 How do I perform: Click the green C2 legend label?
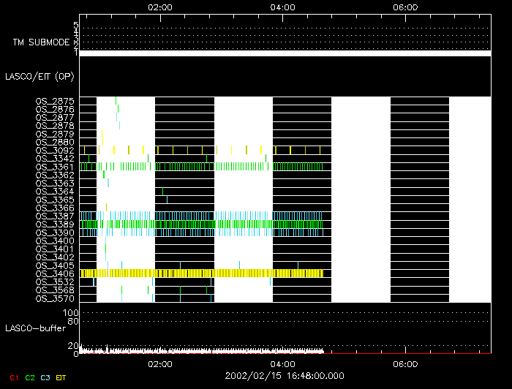pos(30,377)
